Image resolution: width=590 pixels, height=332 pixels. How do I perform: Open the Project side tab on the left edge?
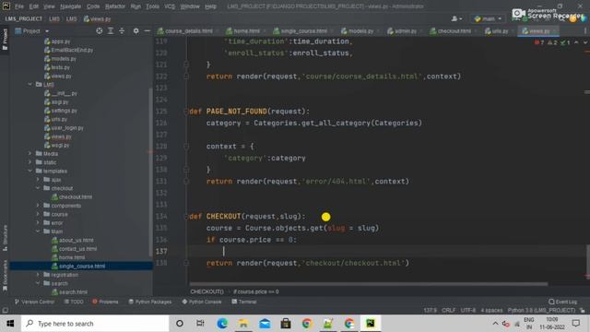[x=5, y=39]
